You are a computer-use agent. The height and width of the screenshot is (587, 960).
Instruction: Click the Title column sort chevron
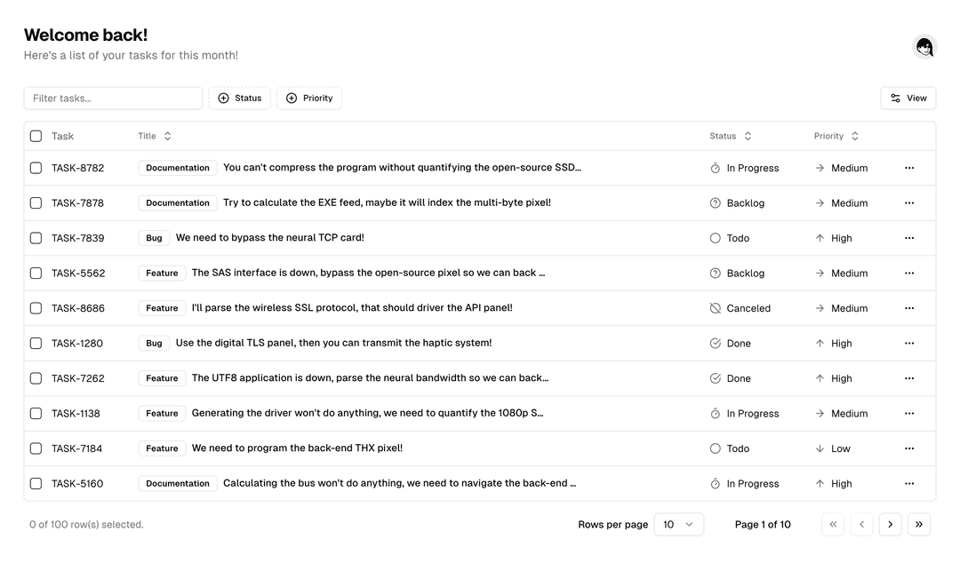tap(166, 136)
